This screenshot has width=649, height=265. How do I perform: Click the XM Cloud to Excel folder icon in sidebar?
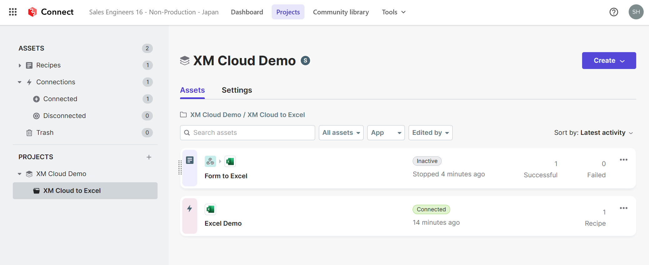(x=37, y=191)
